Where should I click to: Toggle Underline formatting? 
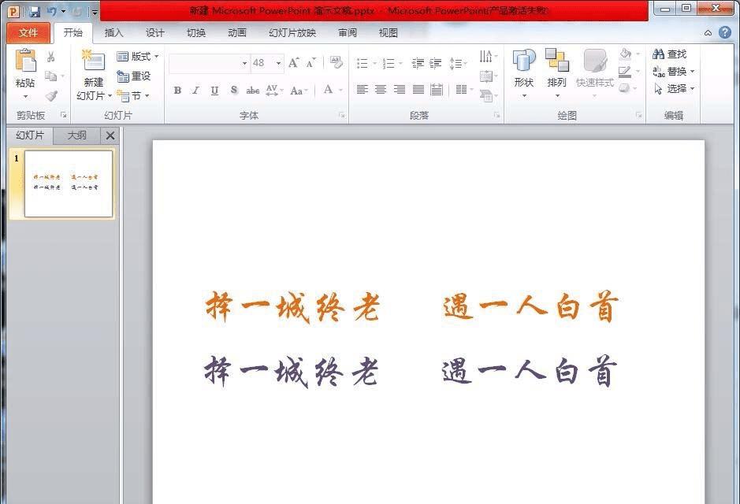[x=214, y=90]
